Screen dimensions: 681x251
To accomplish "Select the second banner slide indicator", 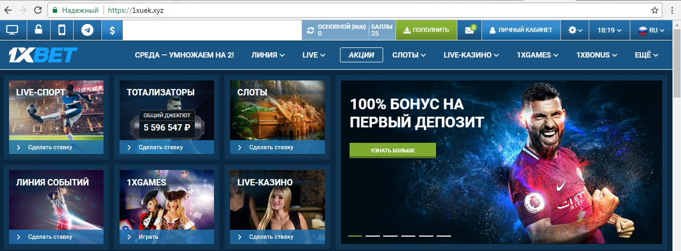I will (373, 236).
